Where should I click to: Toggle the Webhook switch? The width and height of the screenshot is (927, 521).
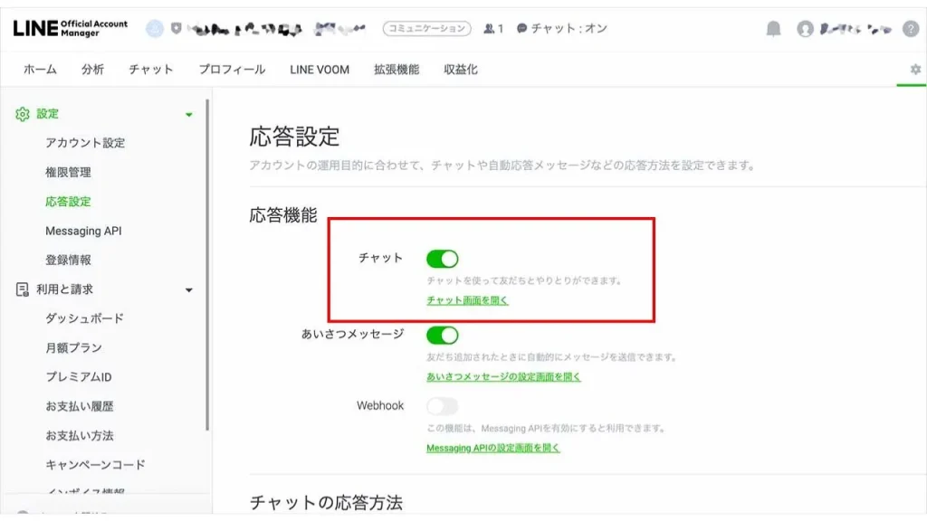click(443, 406)
